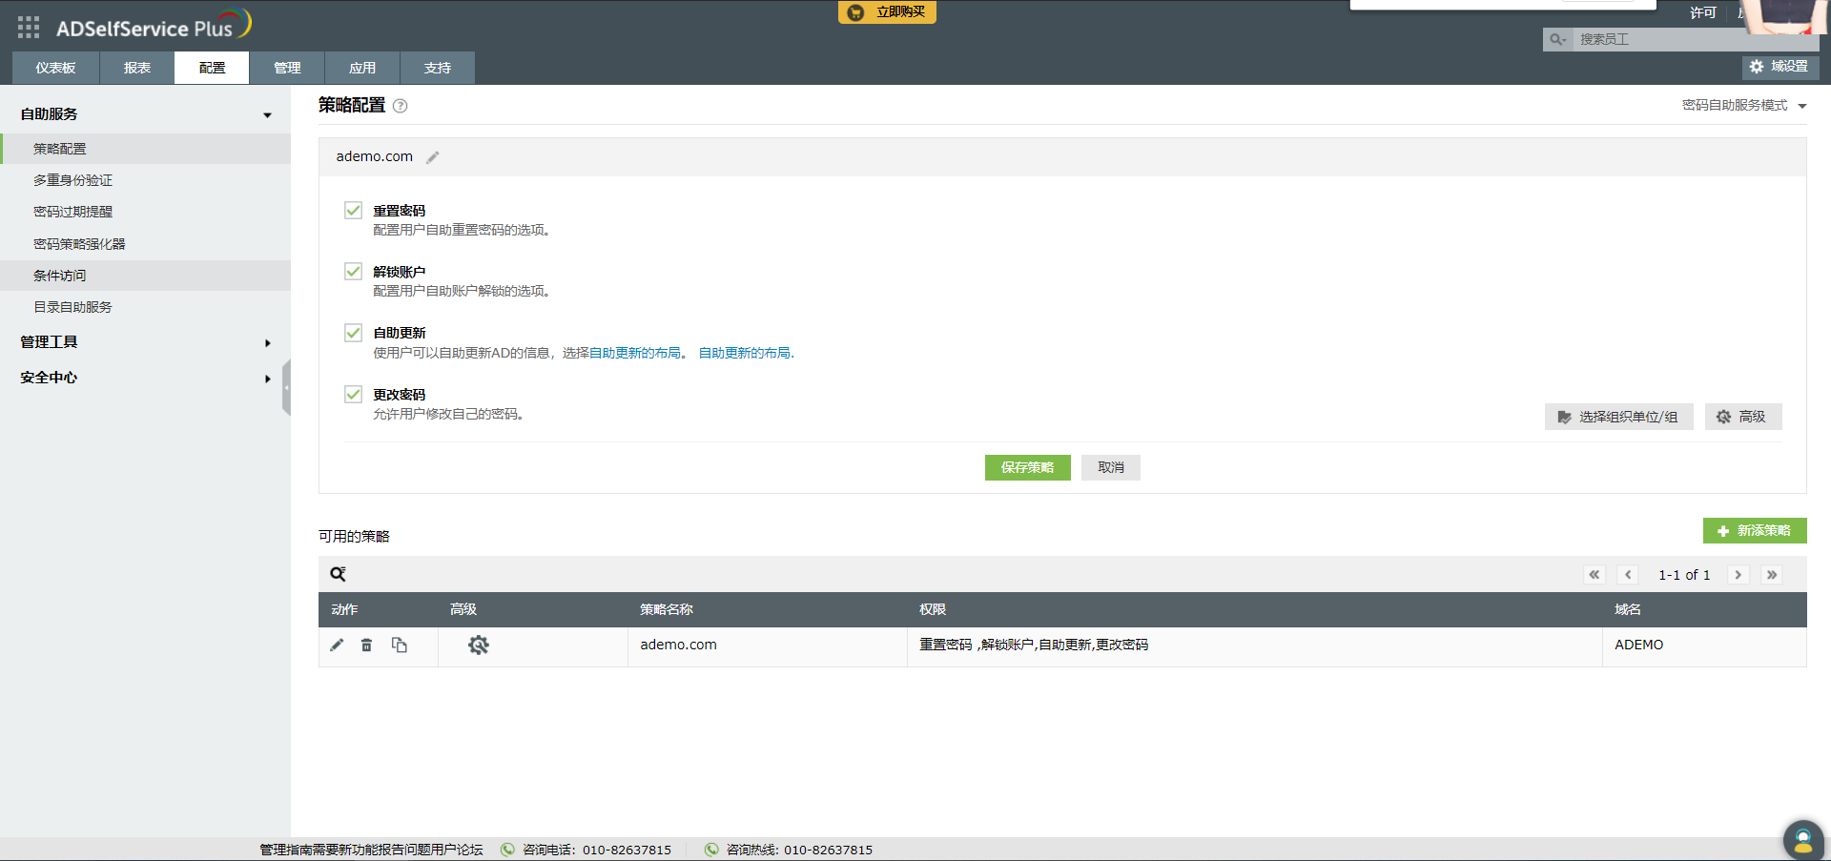Click the edit pencil in ademo.com row
Screen dimensions: 1831x861
click(x=337, y=646)
